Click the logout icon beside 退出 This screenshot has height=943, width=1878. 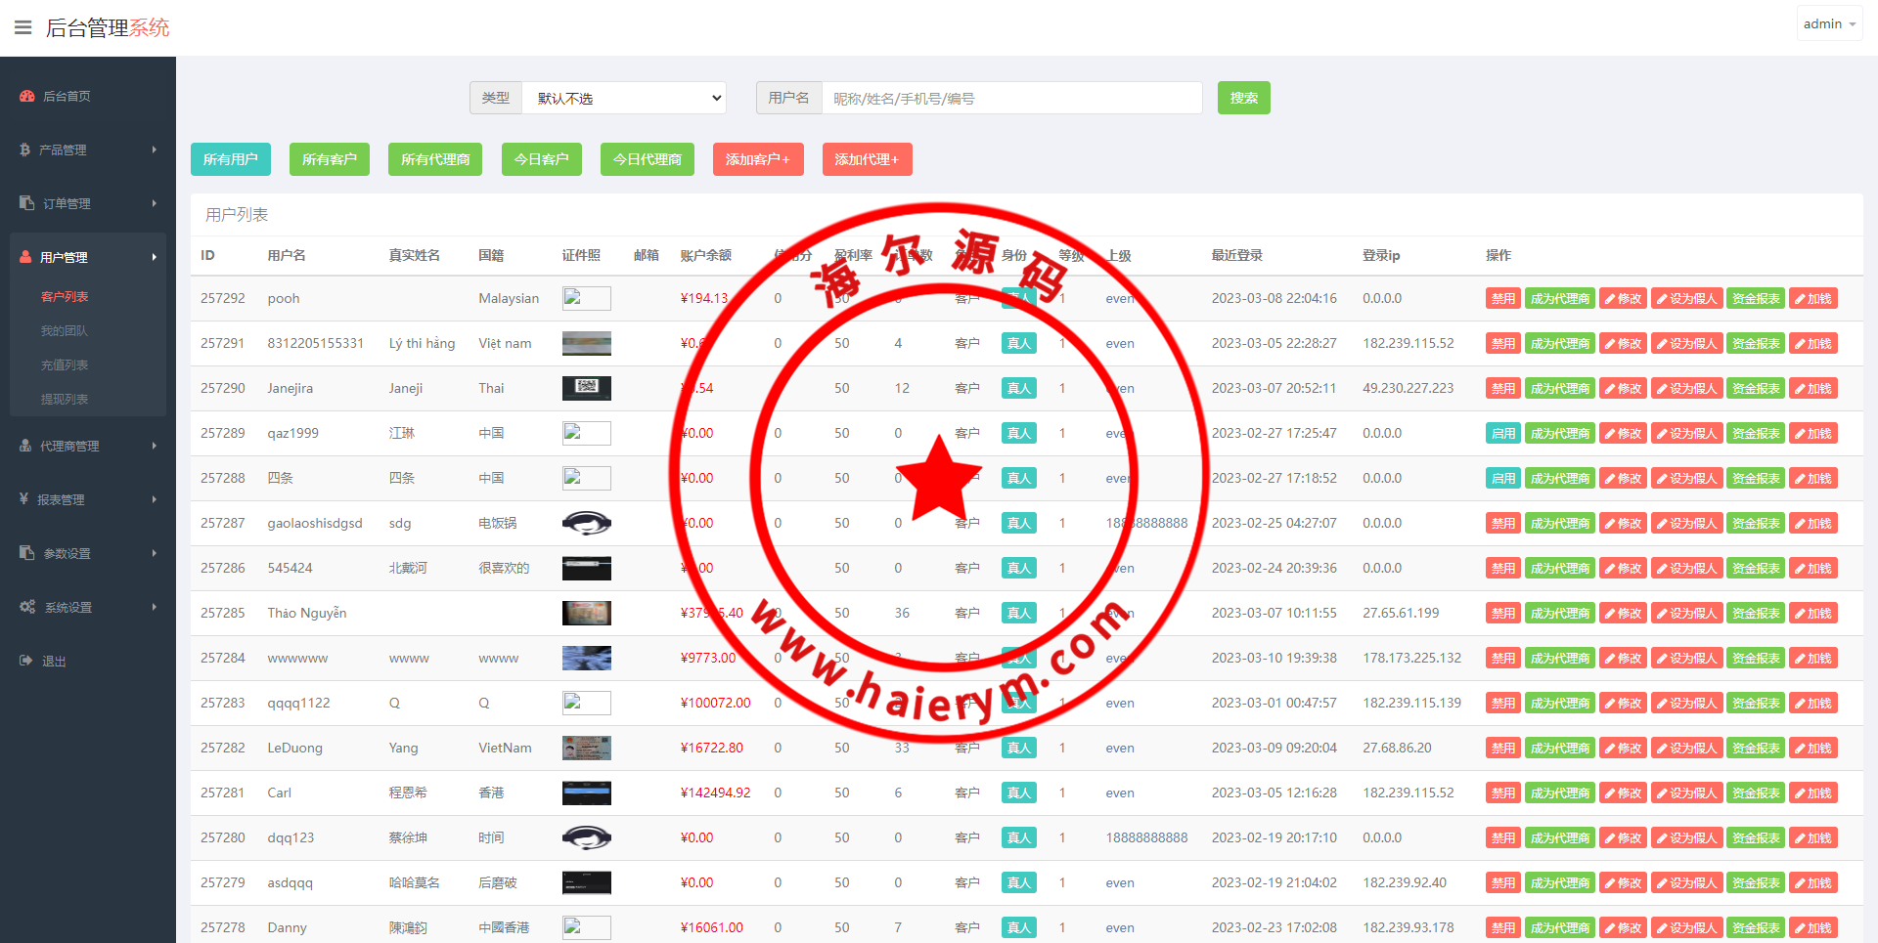point(26,661)
